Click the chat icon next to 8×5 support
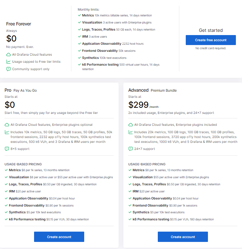This screenshot has height=249, width=242. click(x=7, y=149)
